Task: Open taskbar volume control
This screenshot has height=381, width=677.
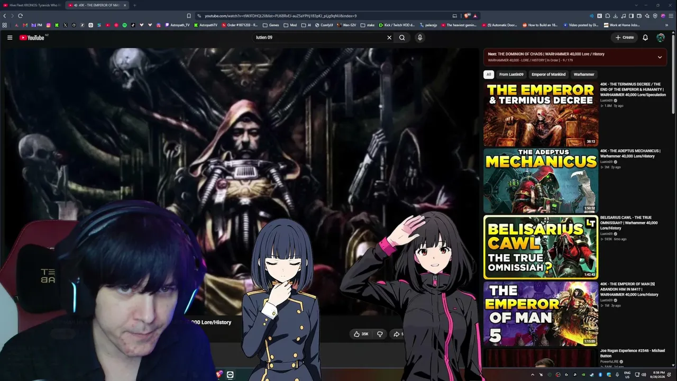Action: (644, 375)
